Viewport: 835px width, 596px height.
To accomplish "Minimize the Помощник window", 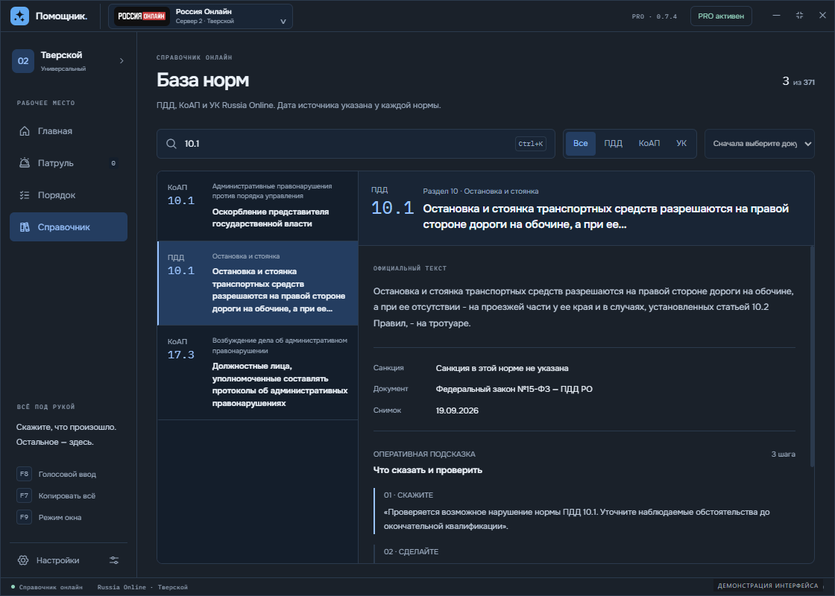I will pos(776,16).
